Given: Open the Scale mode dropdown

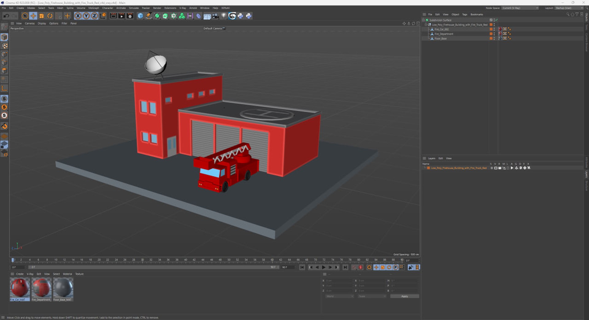Looking at the screenshot, I should [372, 296].
